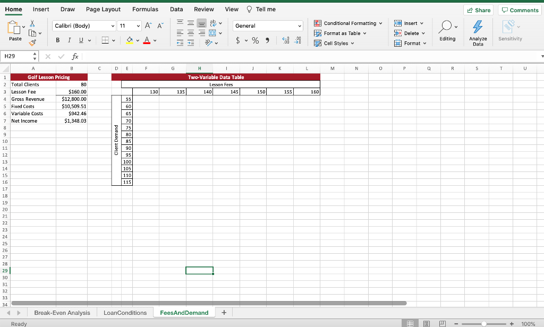Adjust the zoom slider handle

point(483,324)
